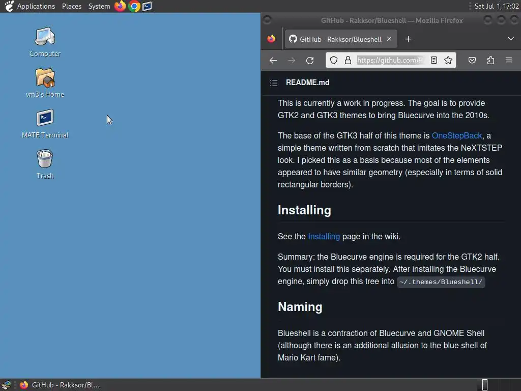This screenshot has width=521, height=391.
Task: Launch MATE Terminal from desktop
Action: (45, 123)
